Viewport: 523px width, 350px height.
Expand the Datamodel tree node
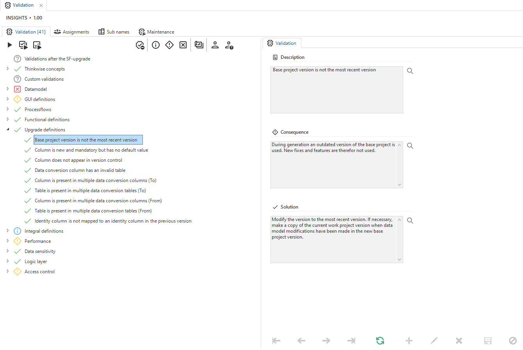pyautogui.click(x=8, y=89)
